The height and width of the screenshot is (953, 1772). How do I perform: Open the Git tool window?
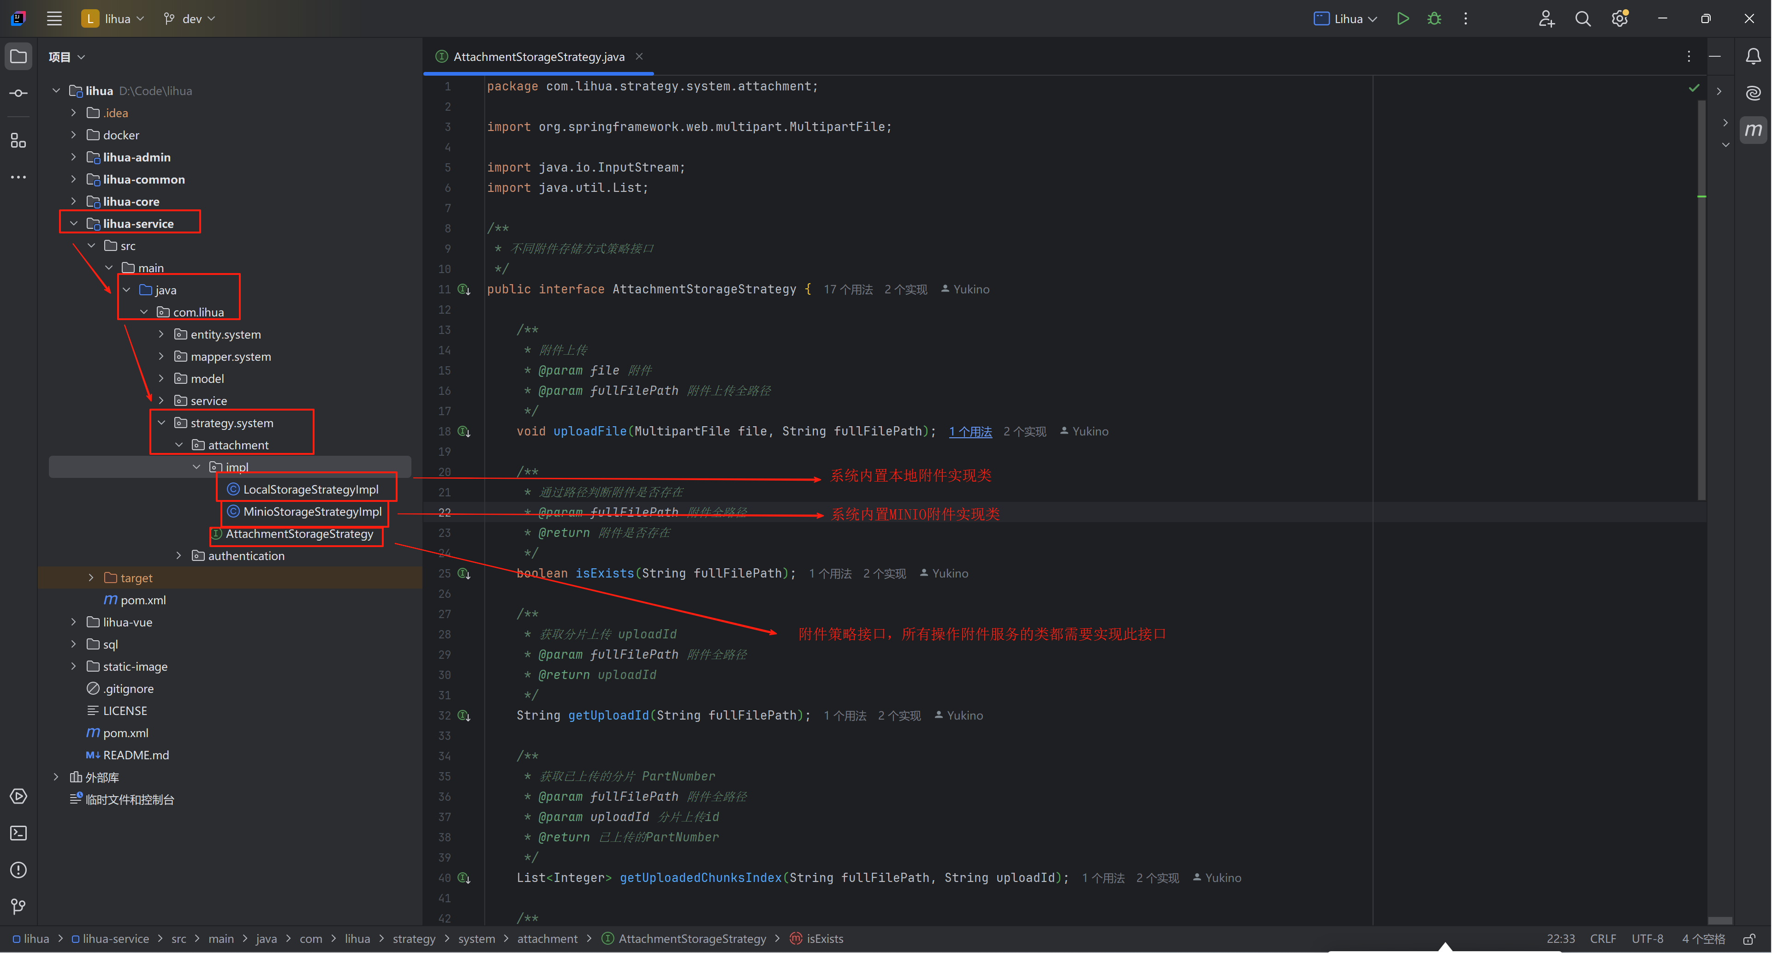18,907
